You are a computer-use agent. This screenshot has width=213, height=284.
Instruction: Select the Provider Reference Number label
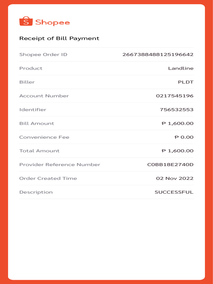pos(60,165)
